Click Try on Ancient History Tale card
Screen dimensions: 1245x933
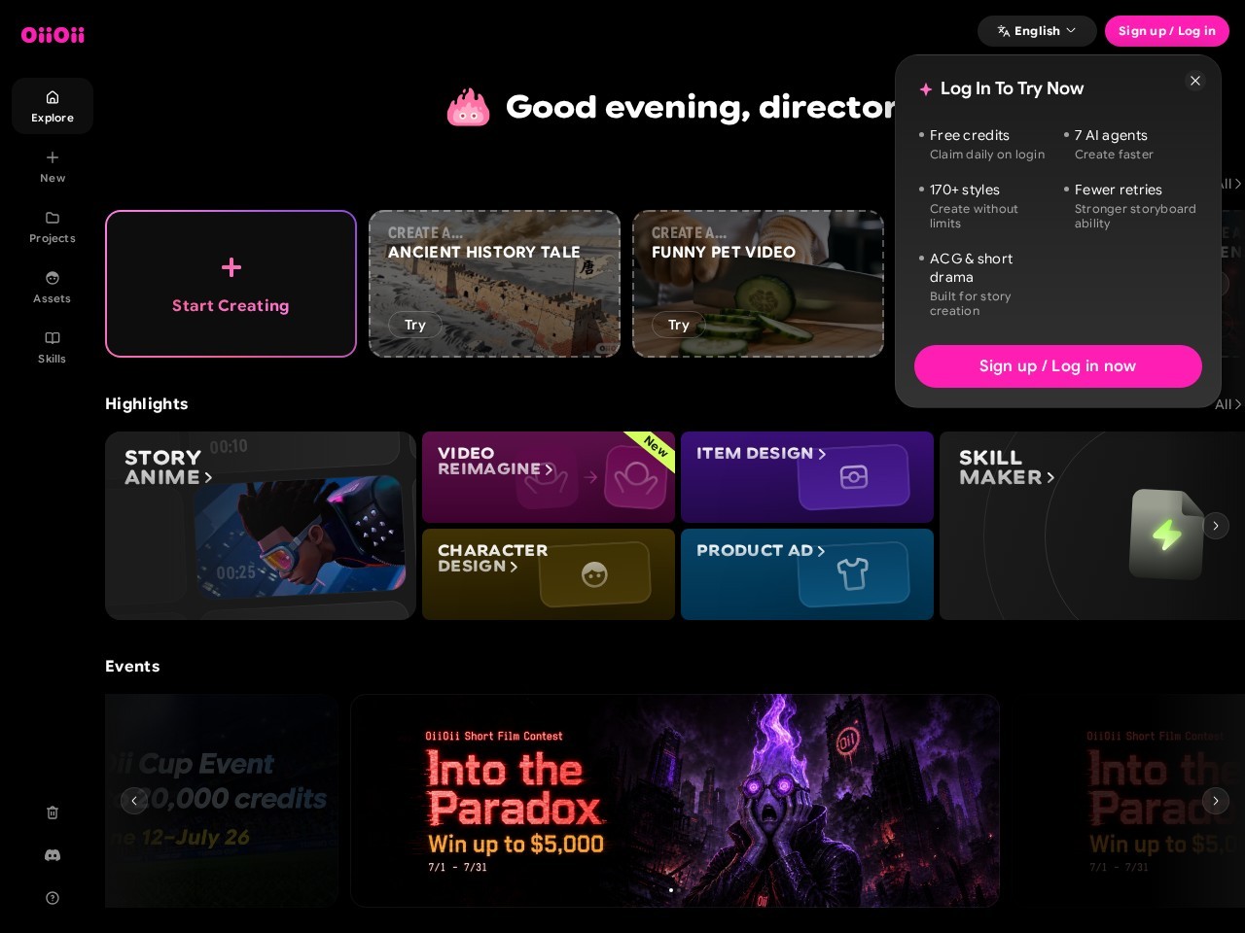(415, 325)
